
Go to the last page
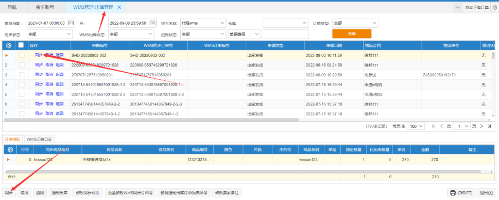(489, 126)
